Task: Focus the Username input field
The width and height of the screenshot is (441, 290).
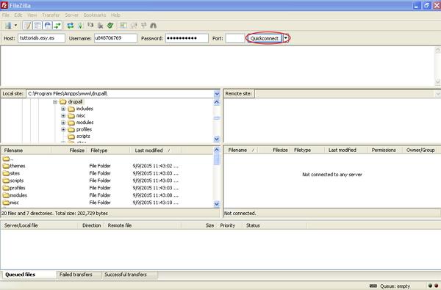Action: point(115,38)
